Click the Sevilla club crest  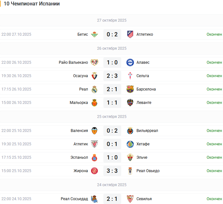tap(130, 199)
